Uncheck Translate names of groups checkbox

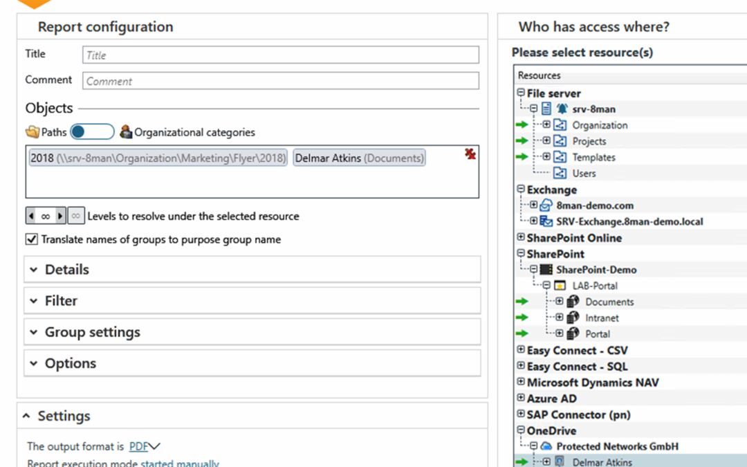click(31, 239)
